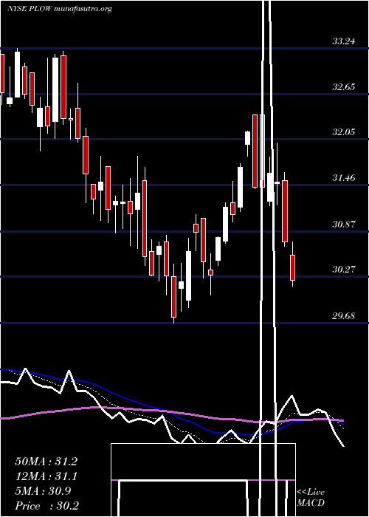
Task: Click the 12MA : 31.1 readout
Action: [46, 476]
